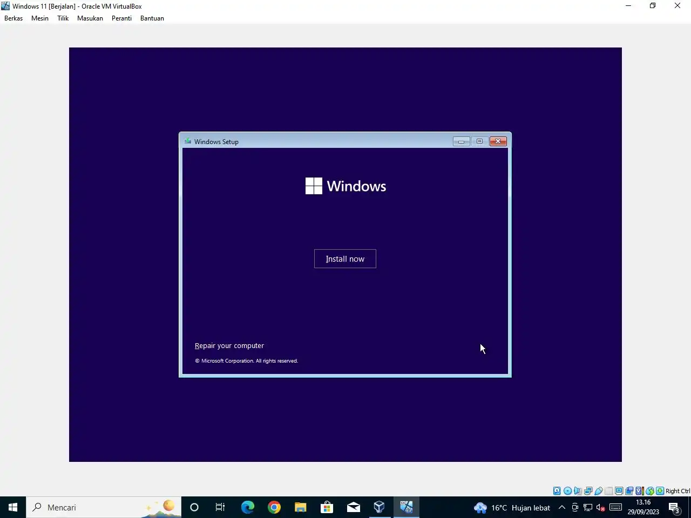Image resolution: width=691 pixels, height=518 pixels.
Task: Select the running Windows 11 VM taskbar icon
Action: tap(406, 507)
